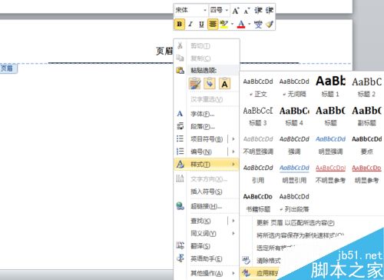Image resolution: width=384 pixels, height=280 pixels.
Task: Apply text highlight color marker
Action: coord(224,24)
